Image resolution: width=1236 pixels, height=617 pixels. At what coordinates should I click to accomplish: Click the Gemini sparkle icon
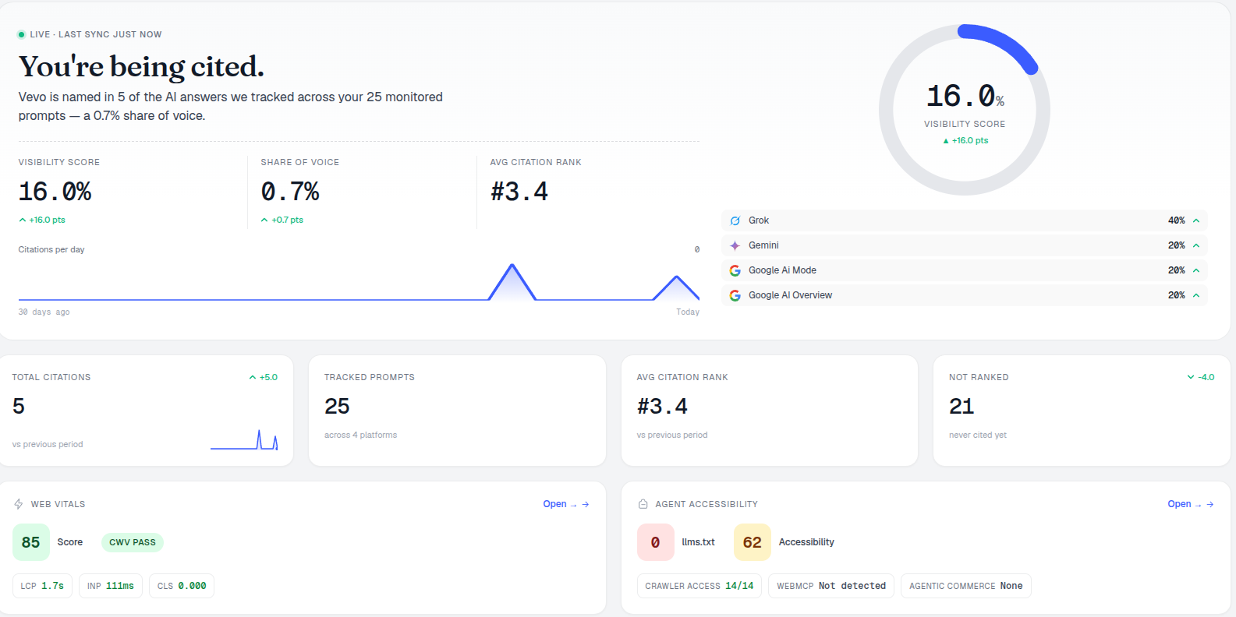click(735, 245)
